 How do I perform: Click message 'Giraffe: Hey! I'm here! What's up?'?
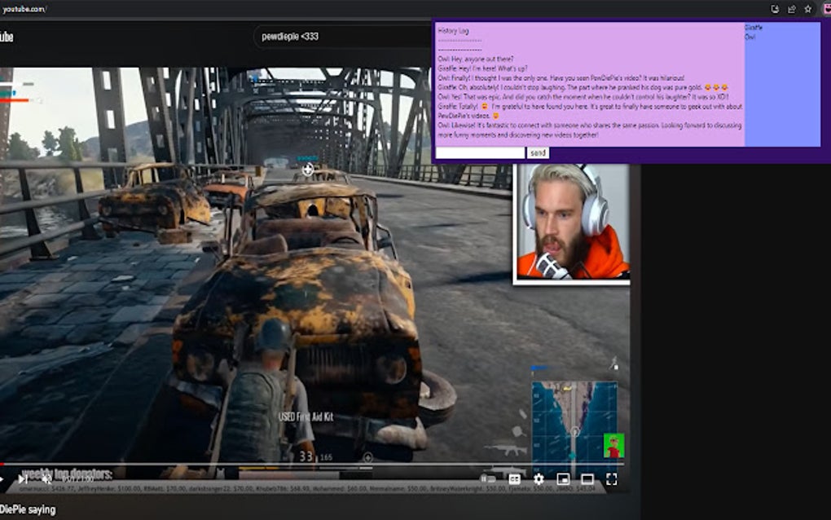click(x=482, y=68)
